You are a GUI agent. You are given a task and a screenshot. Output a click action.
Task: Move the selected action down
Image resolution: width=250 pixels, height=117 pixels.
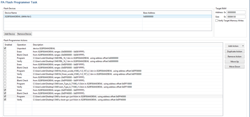[x=234, y=67]
